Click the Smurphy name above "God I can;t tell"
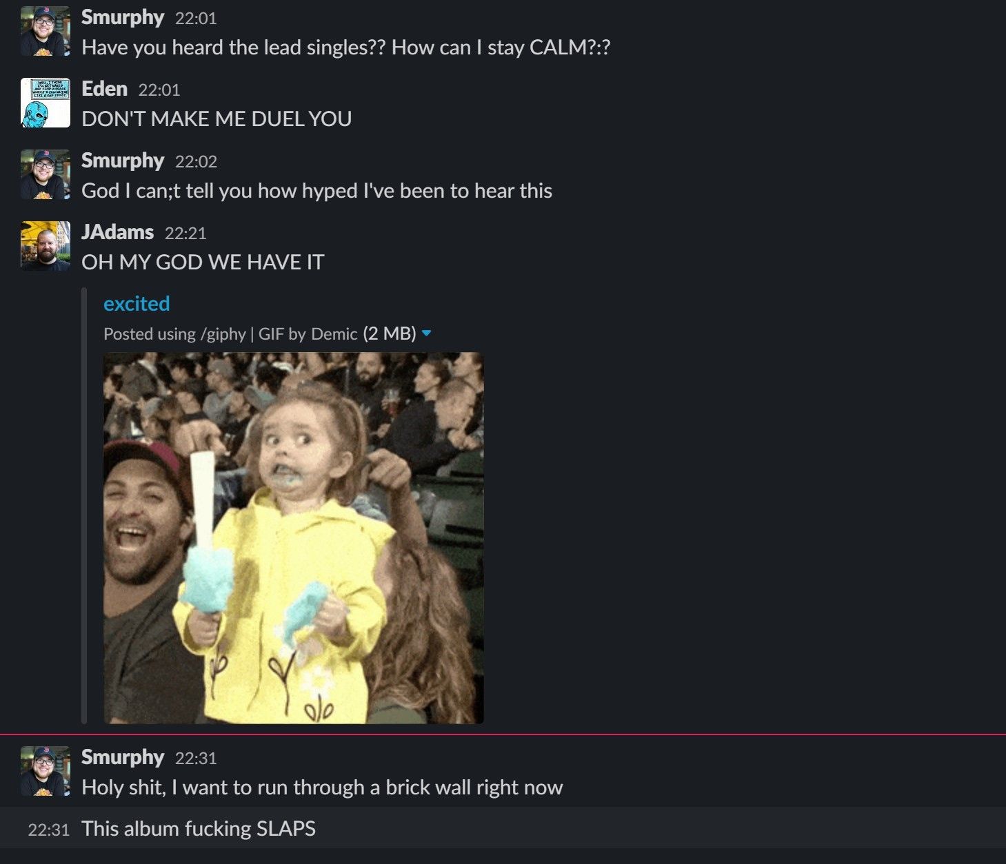The height and width of the screenshot is (864, 1006). click(x=123, y=161)
